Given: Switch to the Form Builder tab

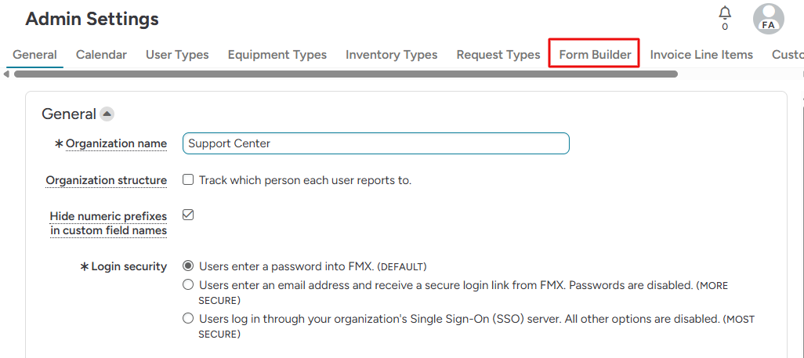Looking at the screenshot, I should click(595, 55).
